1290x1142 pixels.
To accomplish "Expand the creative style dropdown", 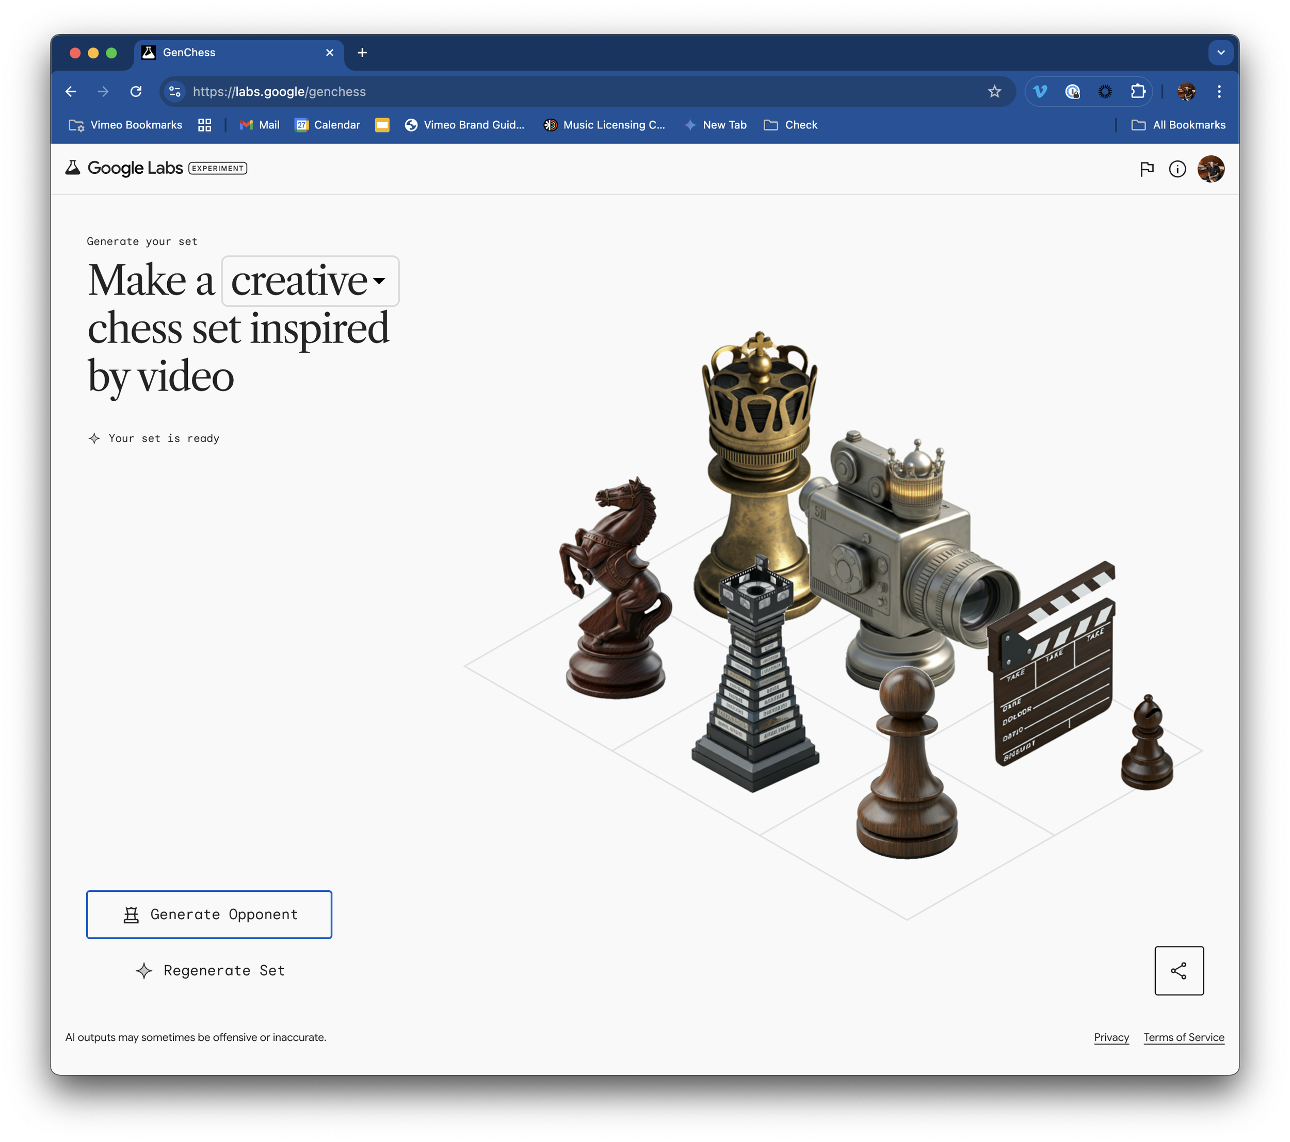I will click(310, 282).
